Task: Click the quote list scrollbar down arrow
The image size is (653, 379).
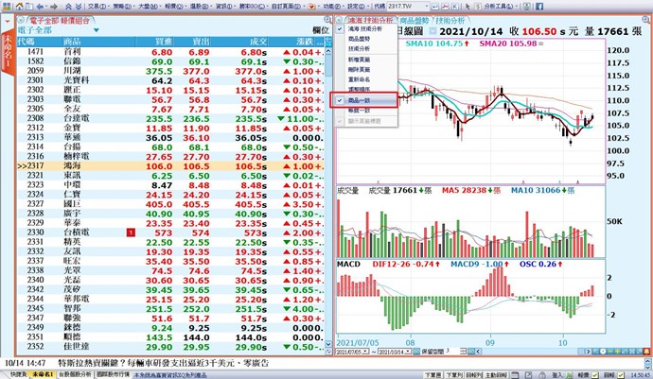Action: click(328, 344)
